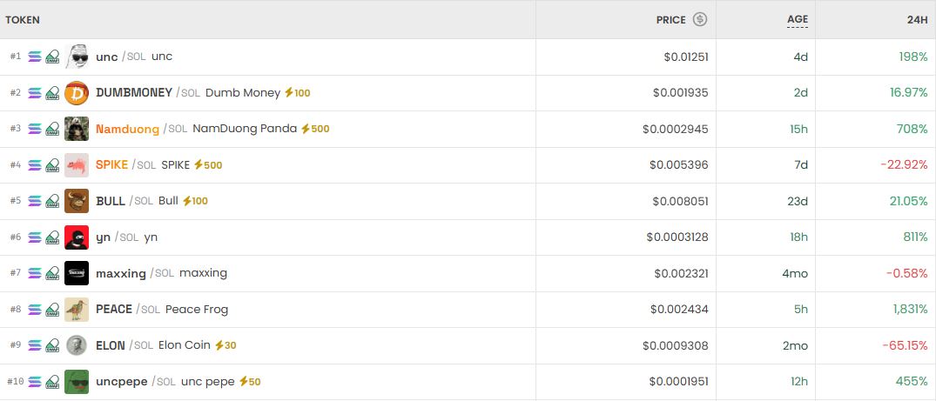The height and width of the screenshot is (401, 936).
Task: Click the lightning 500 boost badge on SPIKE
Action: point(207,165)
